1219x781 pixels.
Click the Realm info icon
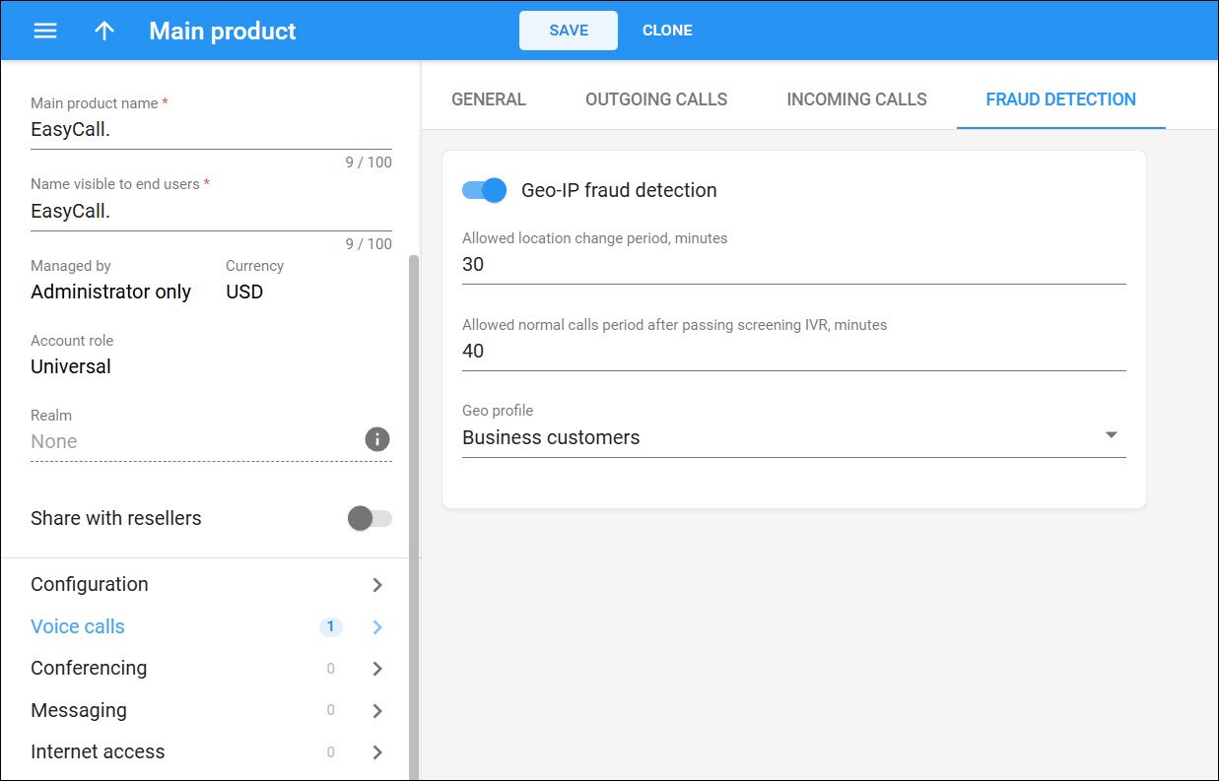pyautogui.click(x=377, y=439)
